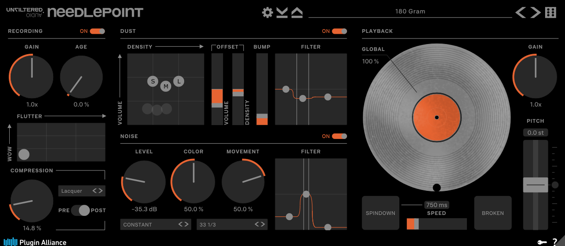Change the 33 1/3 speed selector

click(232, 224)
